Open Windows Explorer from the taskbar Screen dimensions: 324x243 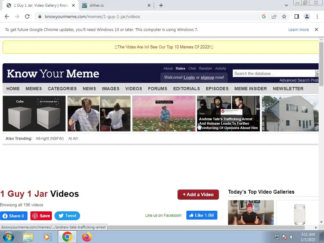(28, 237)
